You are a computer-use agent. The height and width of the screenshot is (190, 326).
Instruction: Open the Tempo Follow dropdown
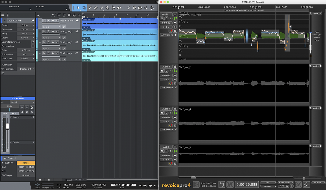point(26,25)
